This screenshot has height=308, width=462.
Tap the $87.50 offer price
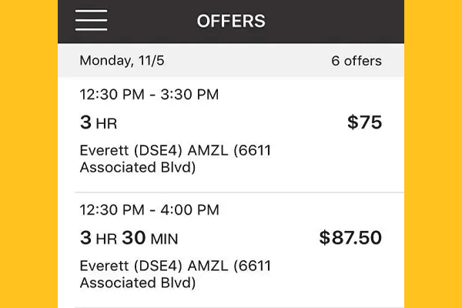click(350, 238)
